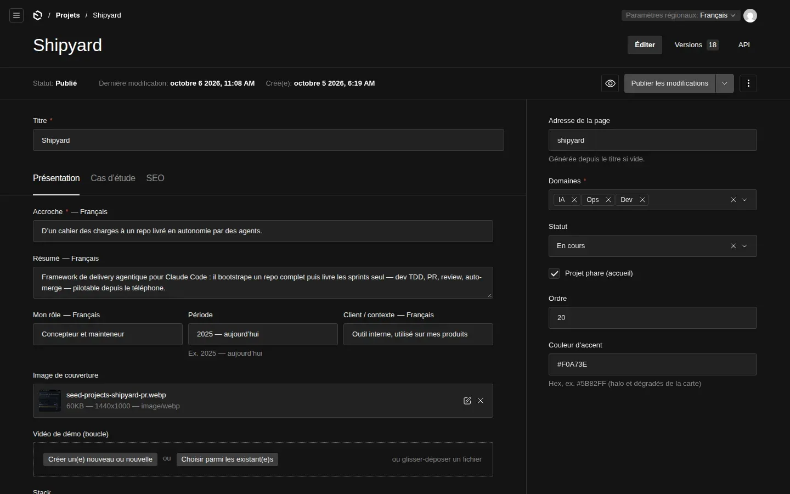Go to Projets breadcrumb link
The image size is (790, 494).
click(x=67, y=15)
